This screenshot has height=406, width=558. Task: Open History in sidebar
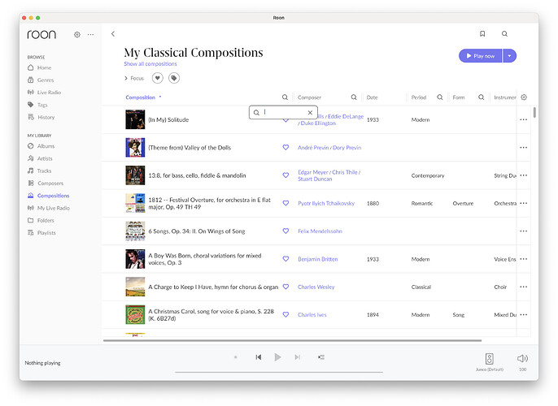coord(41,117)
